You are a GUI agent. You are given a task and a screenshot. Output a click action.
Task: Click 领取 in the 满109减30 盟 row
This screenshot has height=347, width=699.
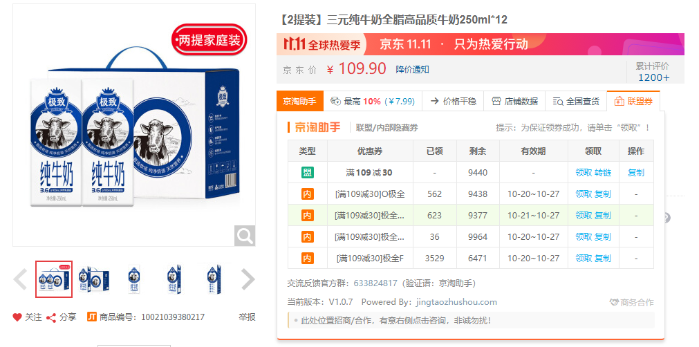(584, 172)
